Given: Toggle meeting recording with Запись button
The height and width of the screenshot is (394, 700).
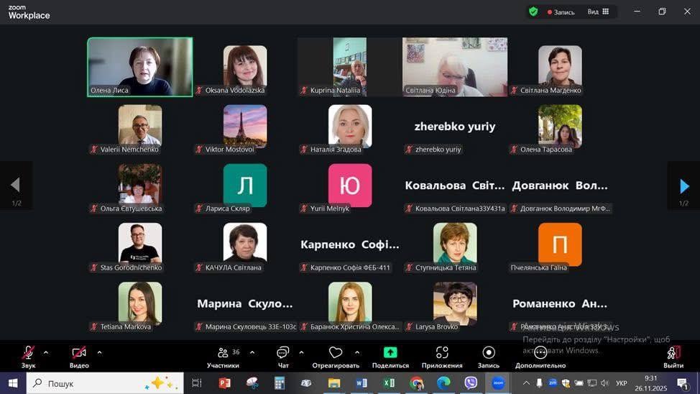Looking at the screenshot, I should [x=489, y=353].
